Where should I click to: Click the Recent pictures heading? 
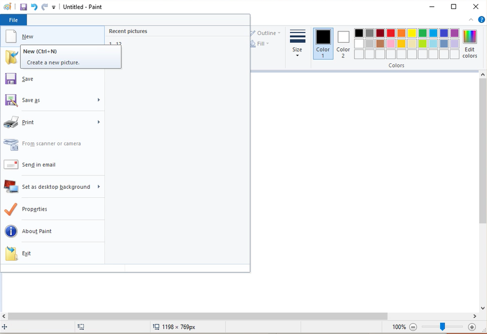[x=128, y=31]
